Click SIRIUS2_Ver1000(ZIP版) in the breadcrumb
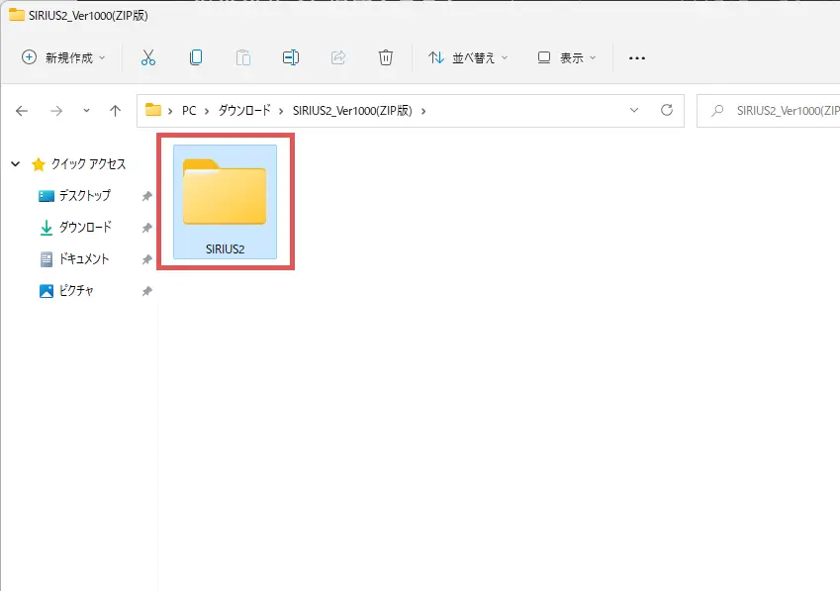This screenshot has height=591, width=840. point(352,110)
